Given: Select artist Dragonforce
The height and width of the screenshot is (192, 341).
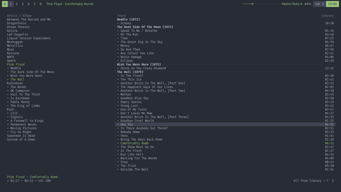Looking at the screenshot, I should [16, 23].
